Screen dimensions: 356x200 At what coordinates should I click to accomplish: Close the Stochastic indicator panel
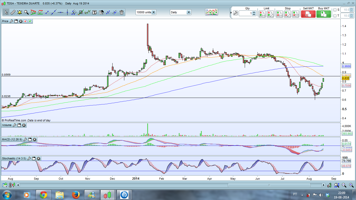(38, 158)
